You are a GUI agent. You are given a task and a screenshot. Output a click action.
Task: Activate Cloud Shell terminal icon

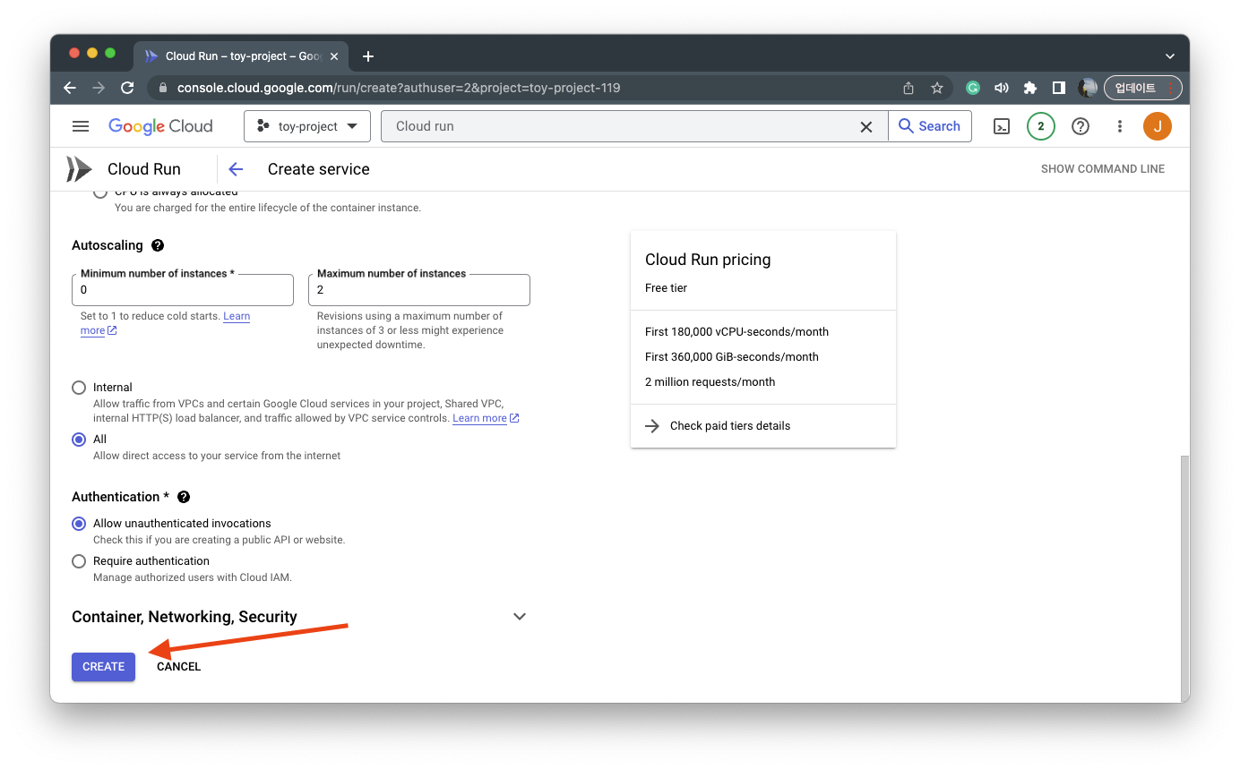(x=1002, y=126)
